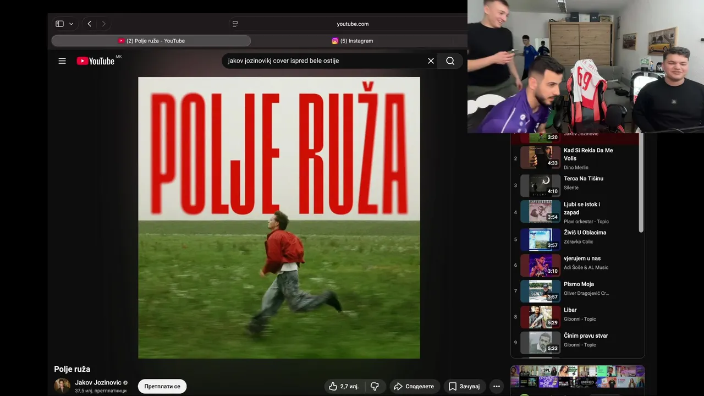This screenshot has width=704, height=396.
Task: Select Pismo Moja playlist entry title
Action: (579, 284)
